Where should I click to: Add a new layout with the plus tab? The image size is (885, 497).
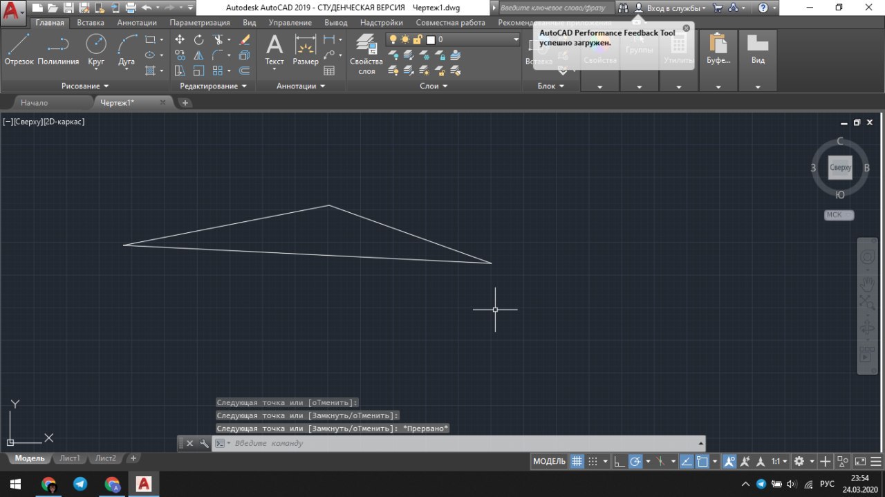pos(133,458)
